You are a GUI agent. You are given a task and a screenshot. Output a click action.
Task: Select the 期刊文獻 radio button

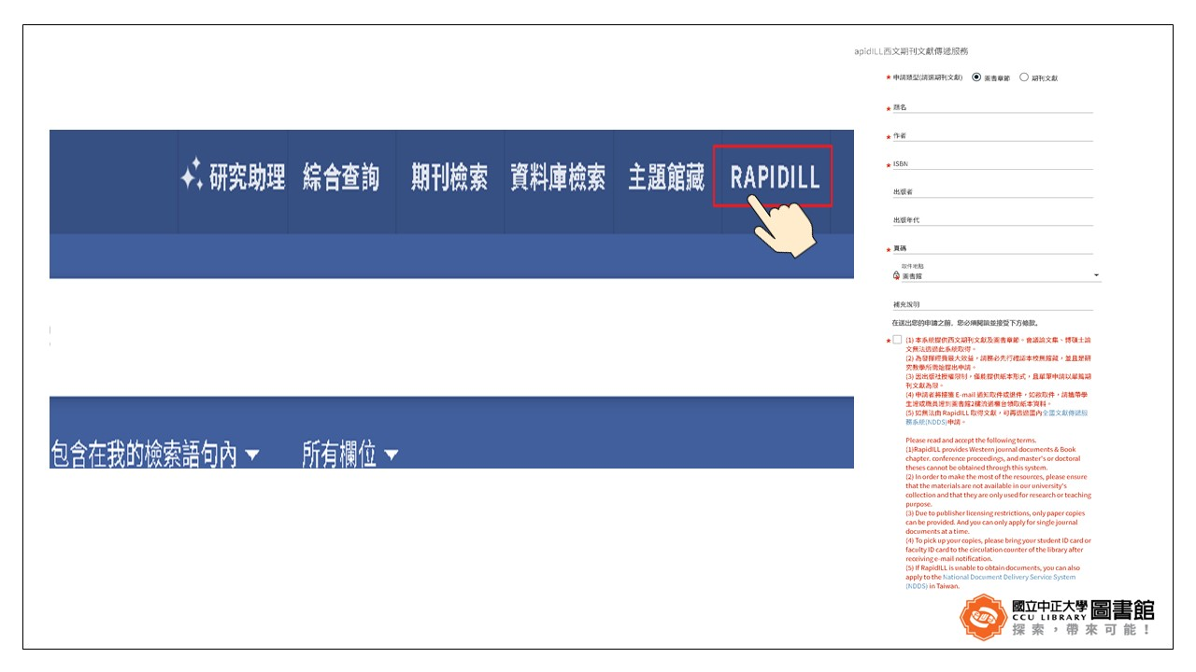click(1024, 77)
